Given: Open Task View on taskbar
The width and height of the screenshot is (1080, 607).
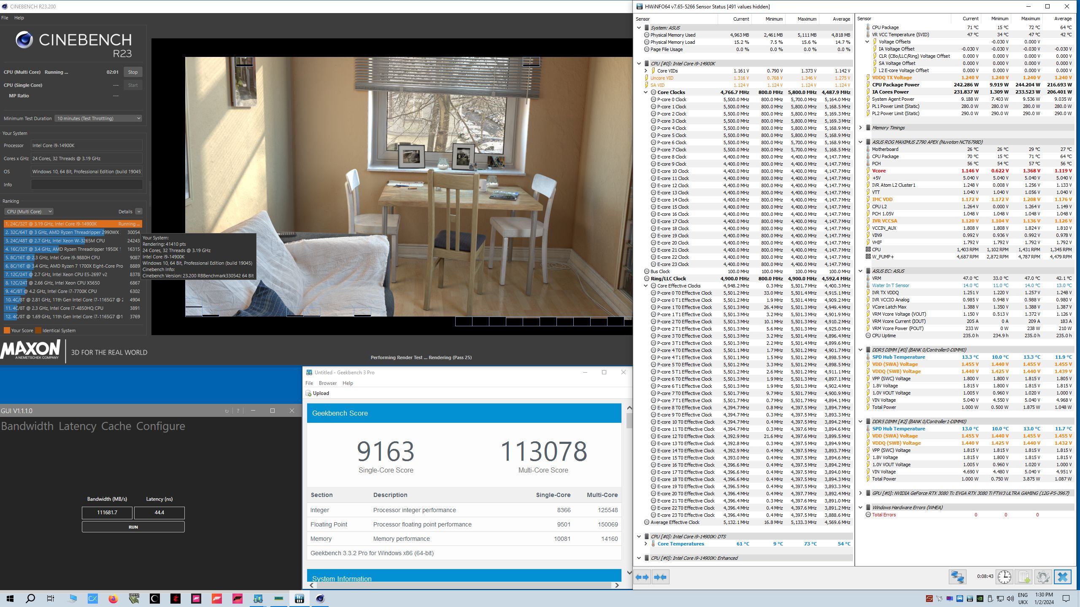Looking at the screenshot, I should click(51, 599).
